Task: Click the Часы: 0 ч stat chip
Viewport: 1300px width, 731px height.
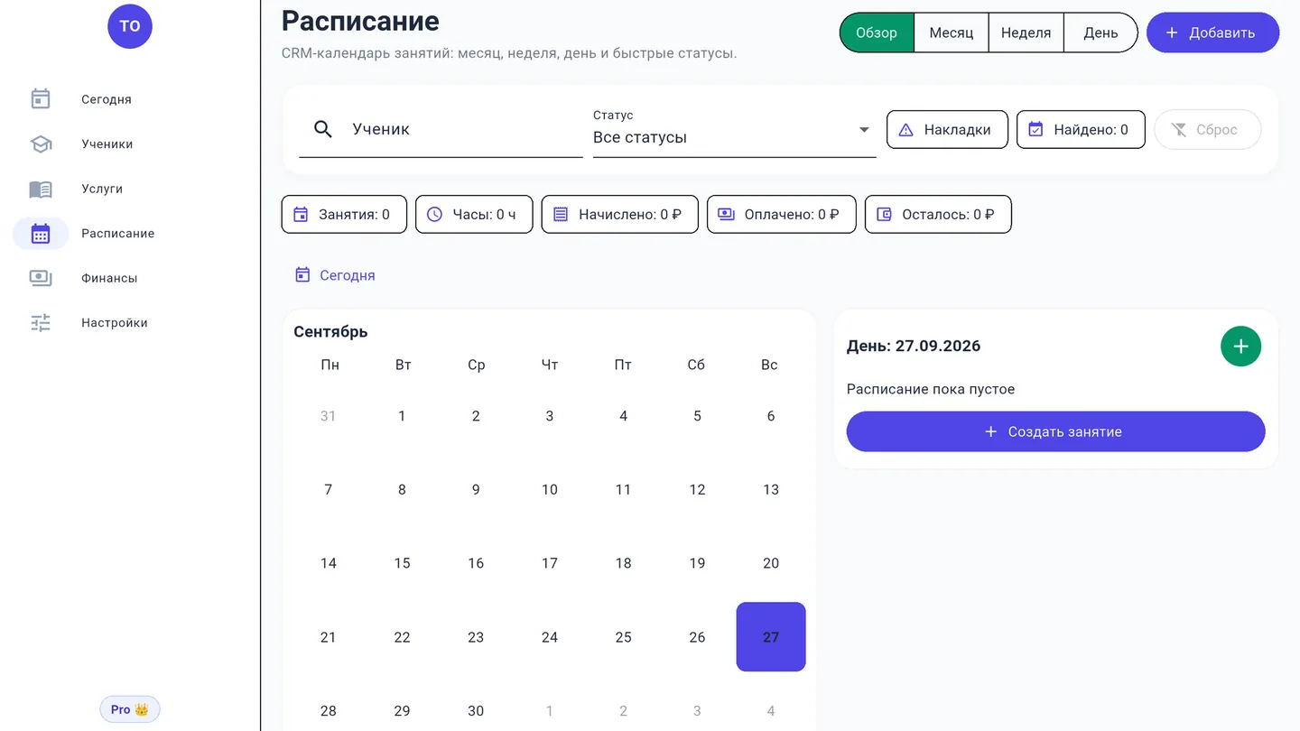Action: (474, 215)
